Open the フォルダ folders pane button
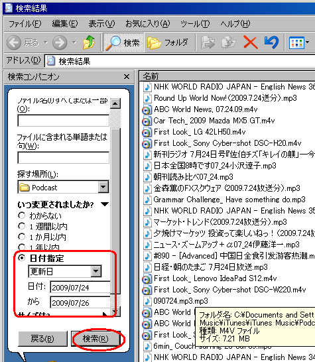 click(168, 42)
